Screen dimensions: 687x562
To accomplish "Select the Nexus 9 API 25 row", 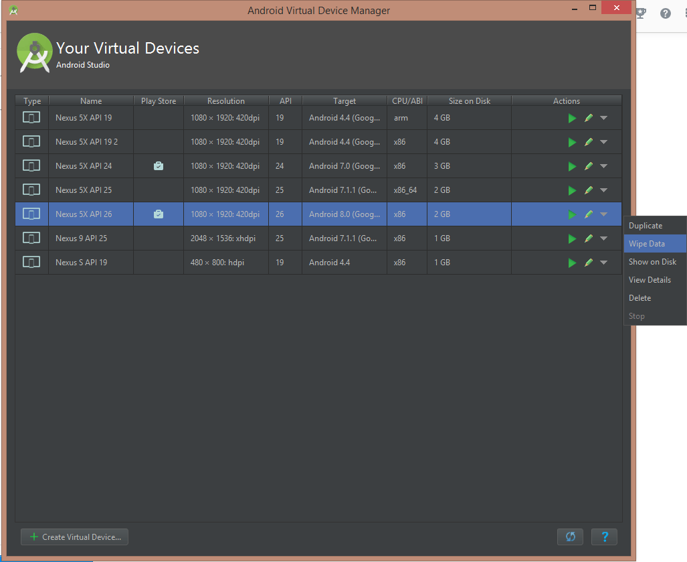I will pos(201,238).
